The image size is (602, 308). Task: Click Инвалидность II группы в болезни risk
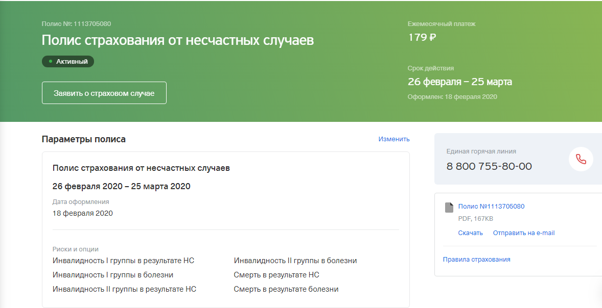pos(295,261)
